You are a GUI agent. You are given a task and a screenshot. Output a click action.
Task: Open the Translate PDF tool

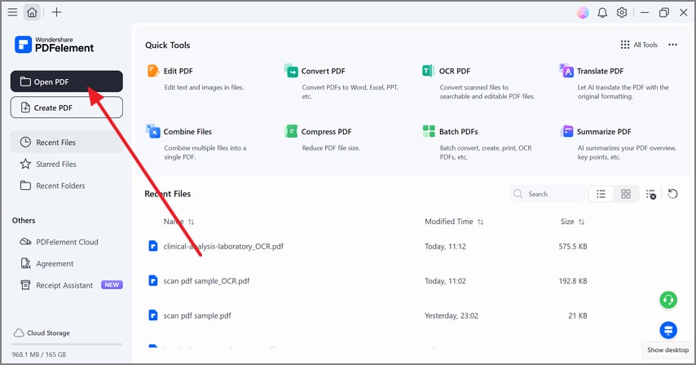(599, 72)
